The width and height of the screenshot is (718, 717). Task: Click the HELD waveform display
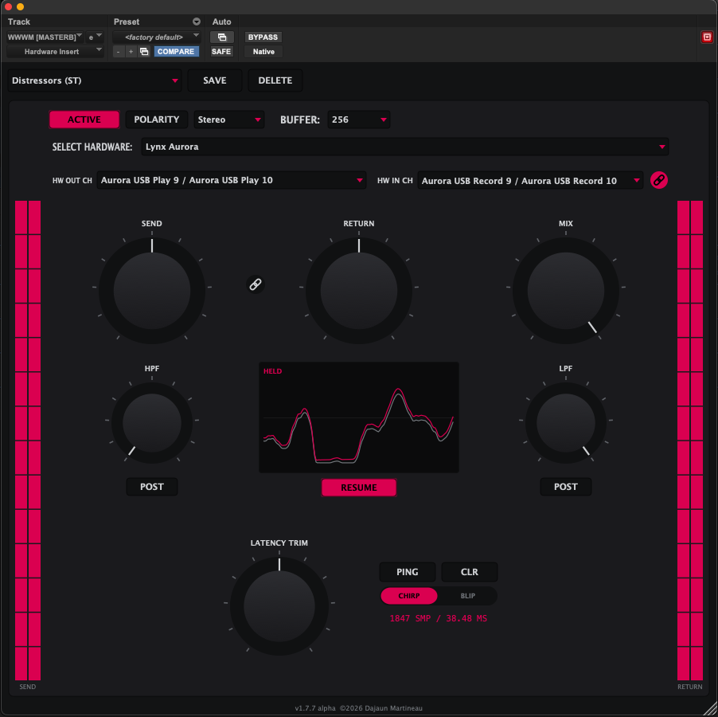pyautogui.click(x=358, y=417)
